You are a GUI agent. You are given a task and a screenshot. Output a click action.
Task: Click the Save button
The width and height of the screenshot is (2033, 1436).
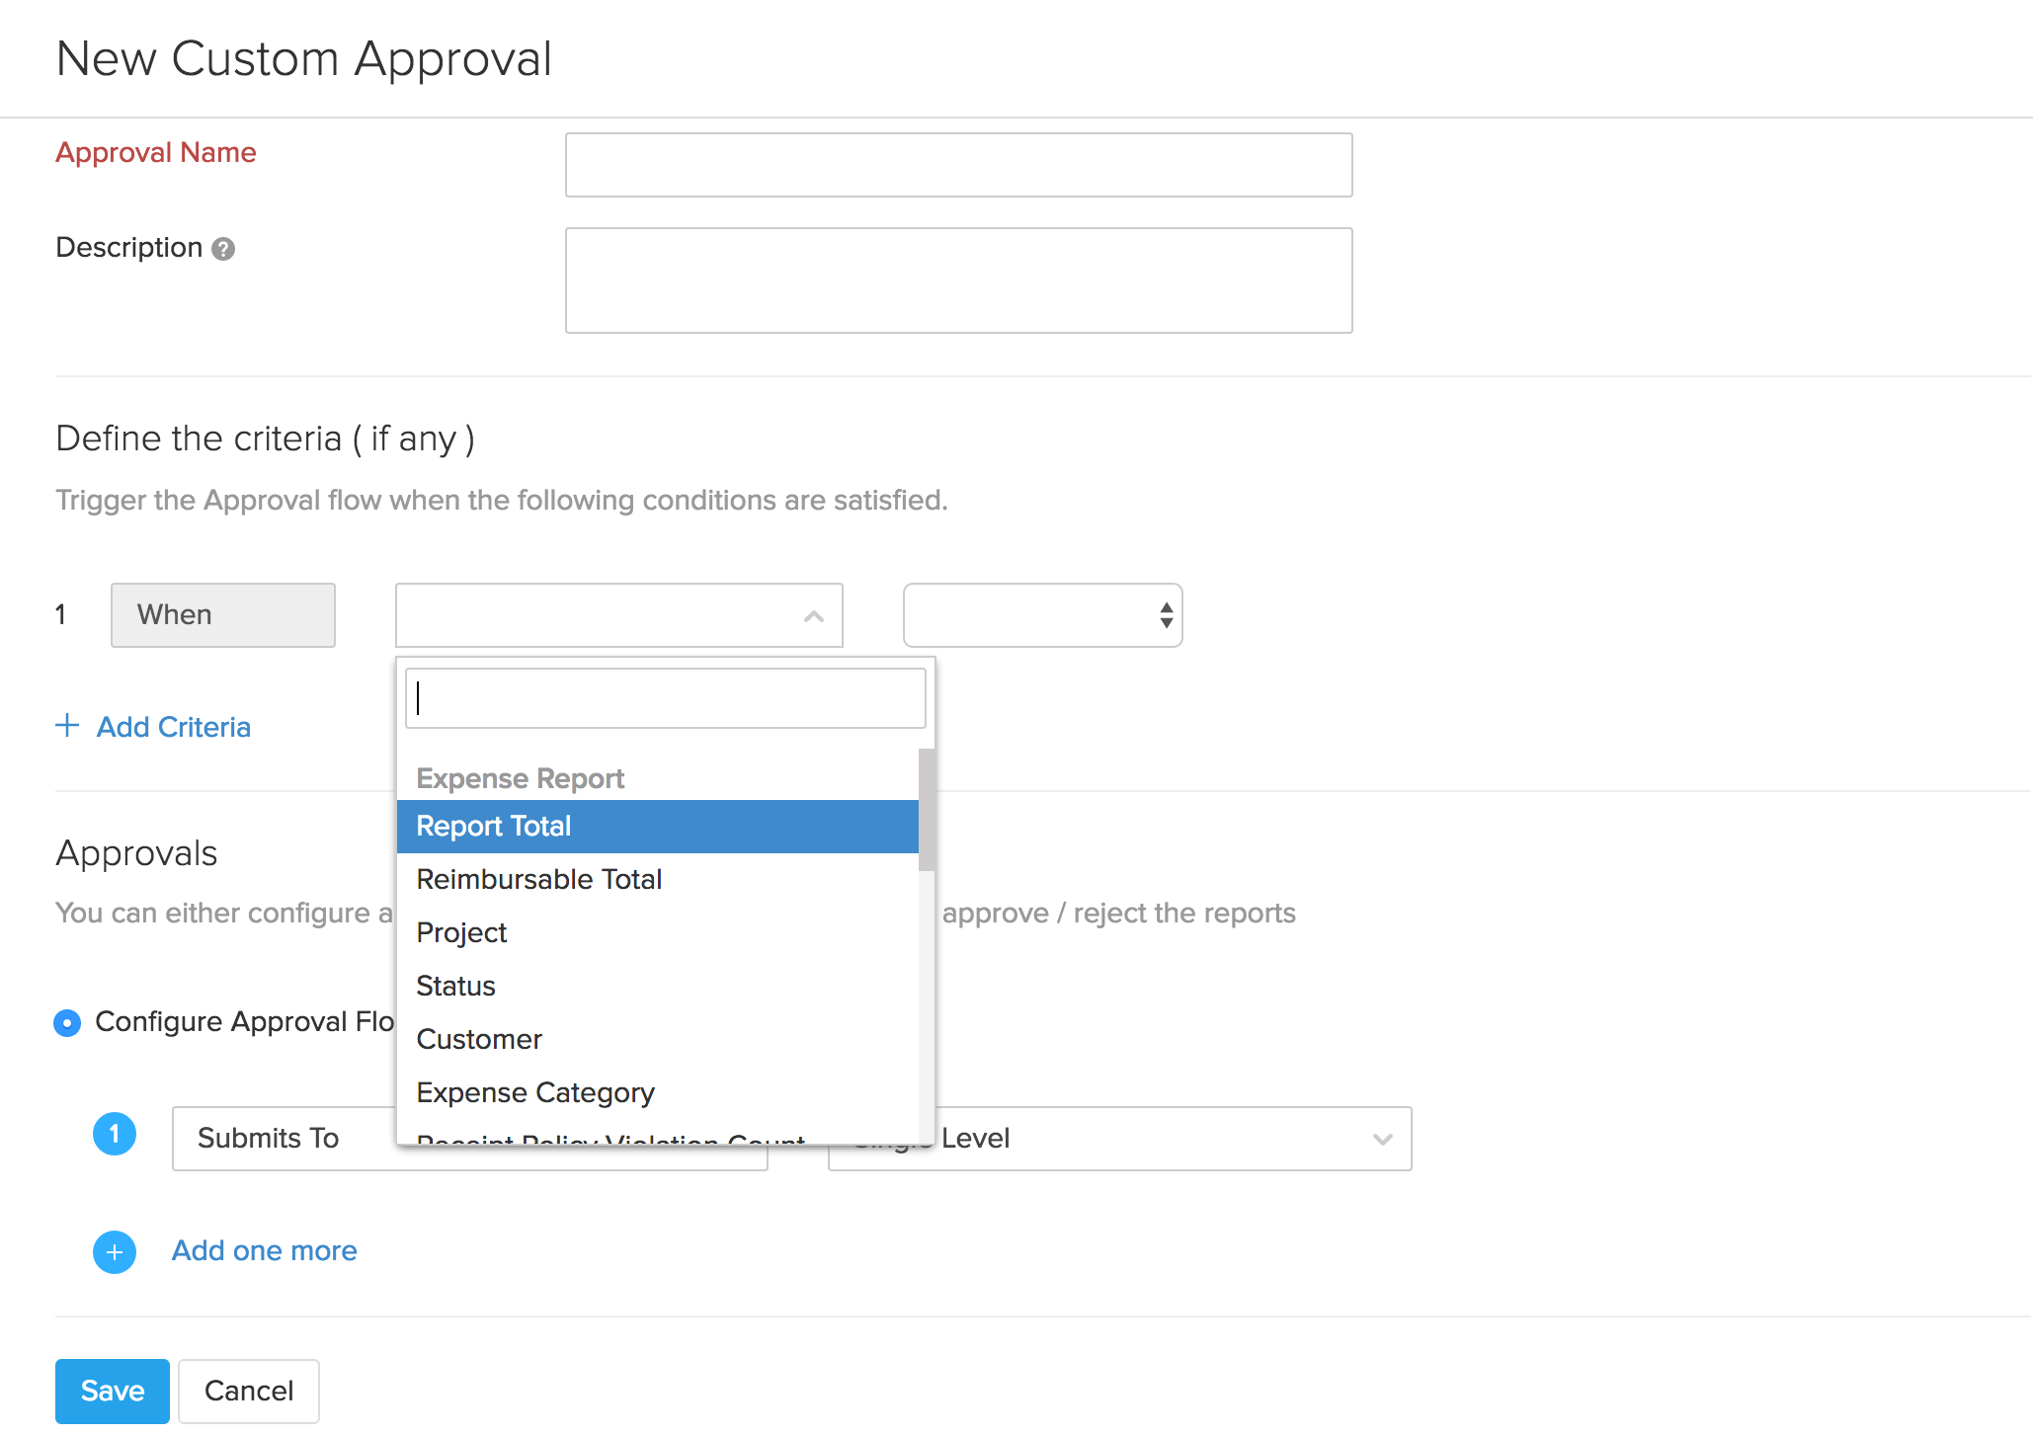coord(112,1391)
